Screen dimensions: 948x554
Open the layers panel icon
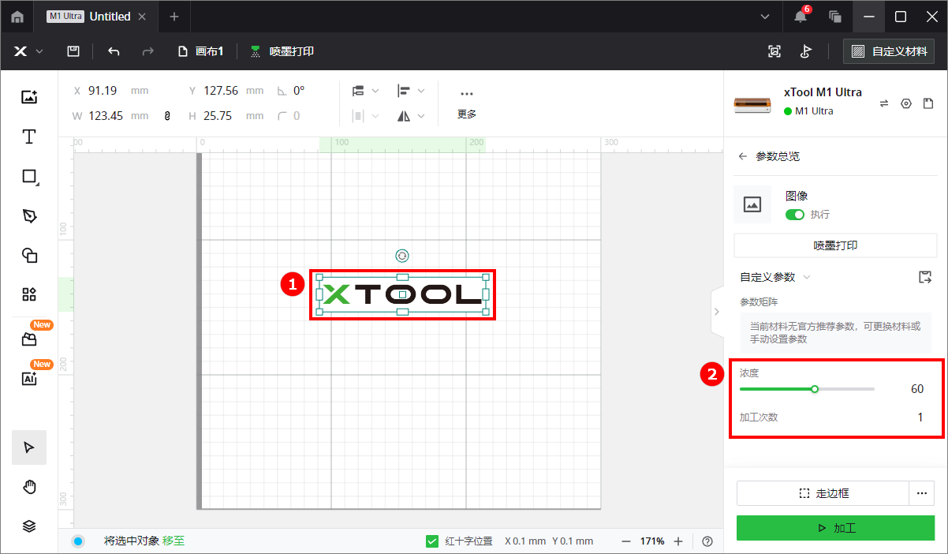point(29,526)
